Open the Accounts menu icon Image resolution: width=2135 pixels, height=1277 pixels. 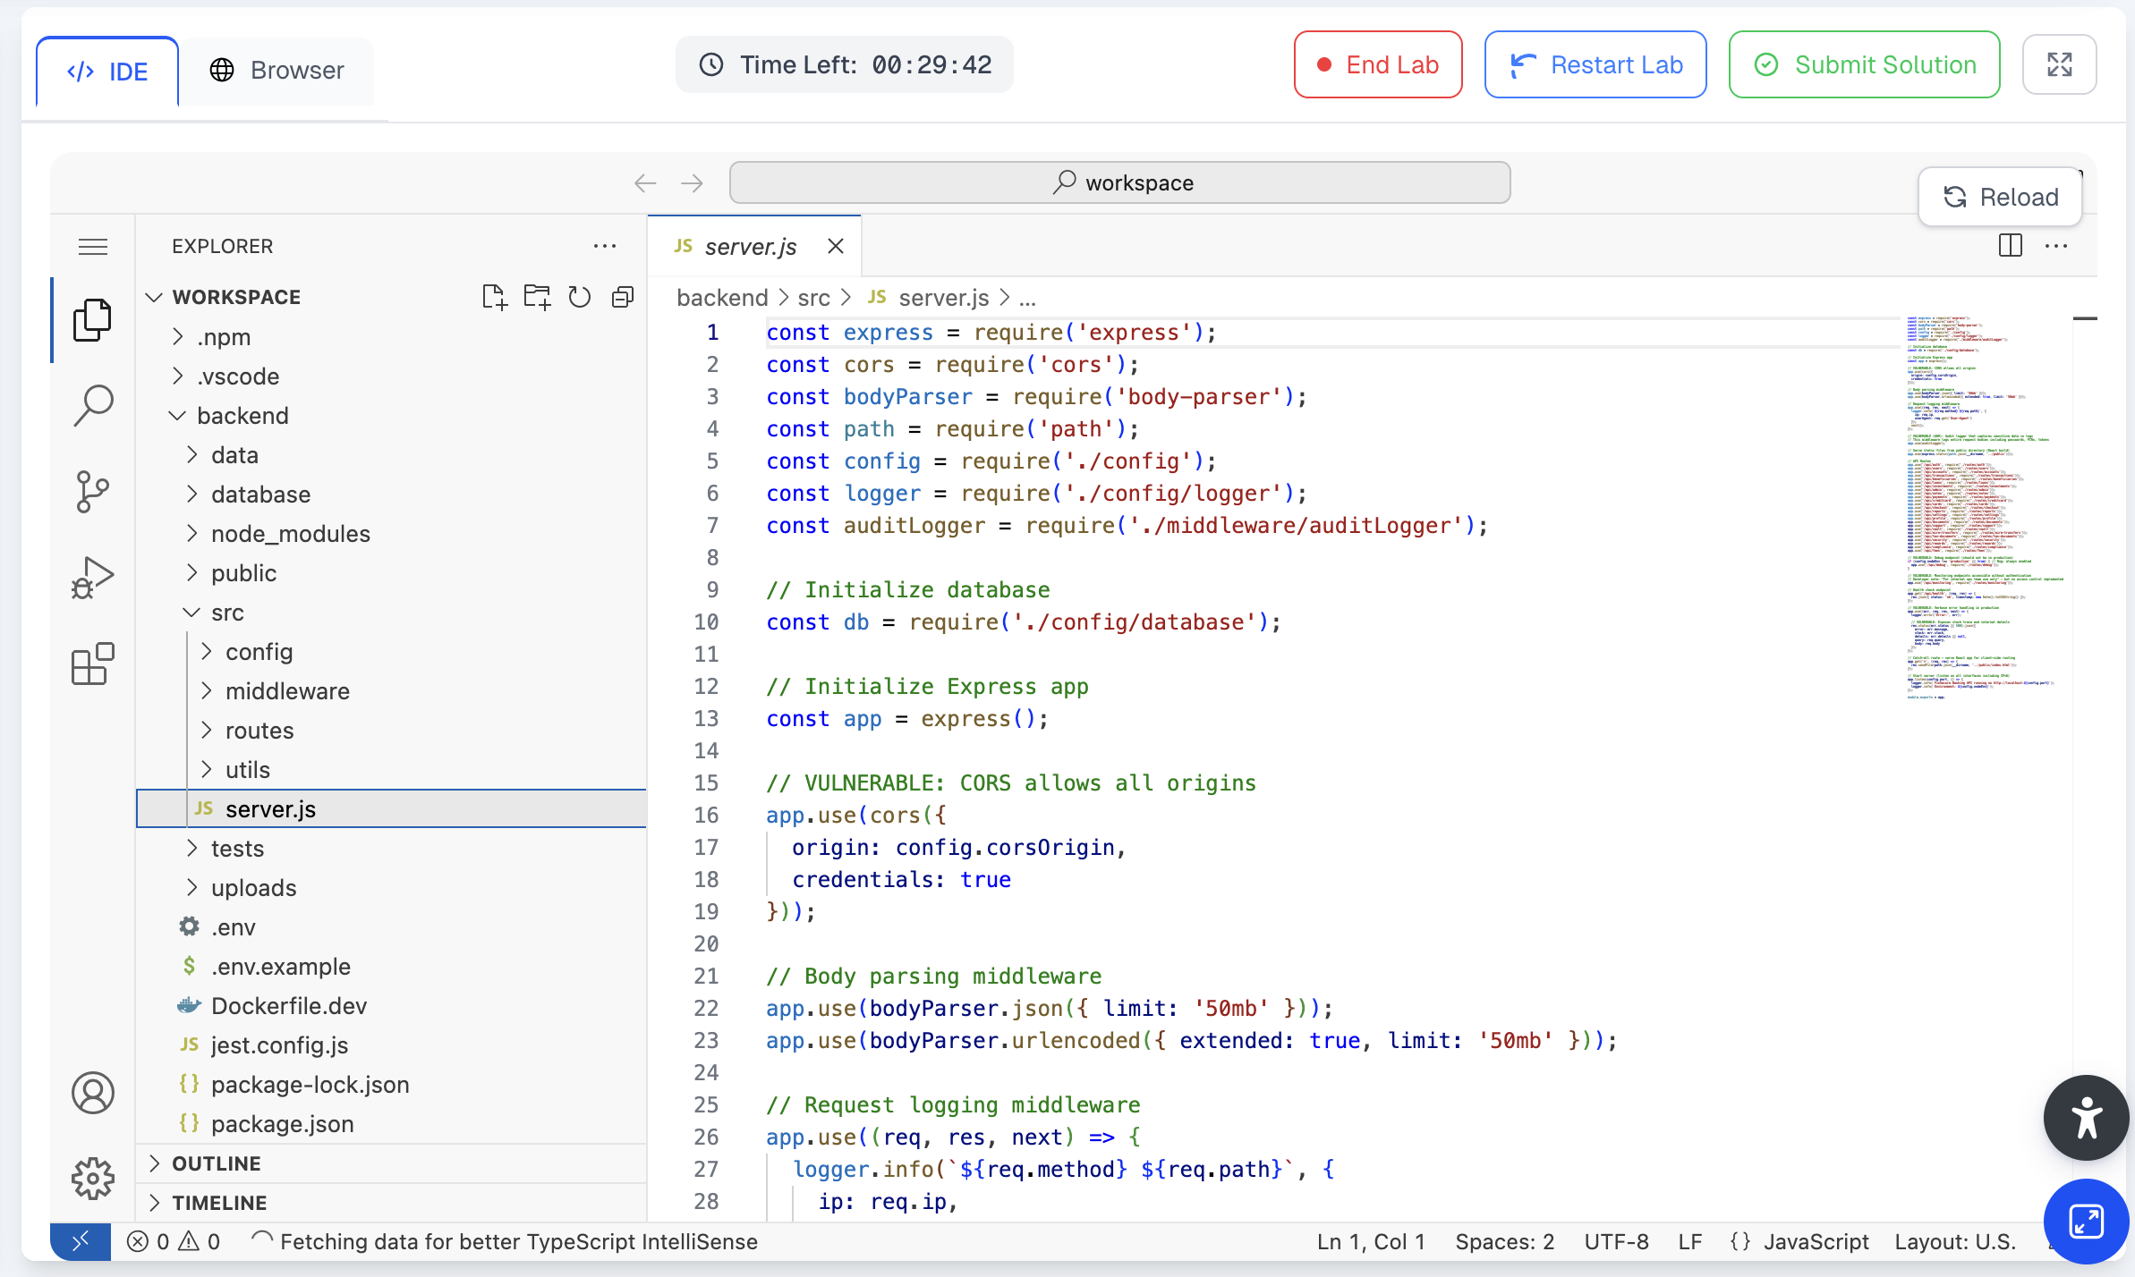93,1093
